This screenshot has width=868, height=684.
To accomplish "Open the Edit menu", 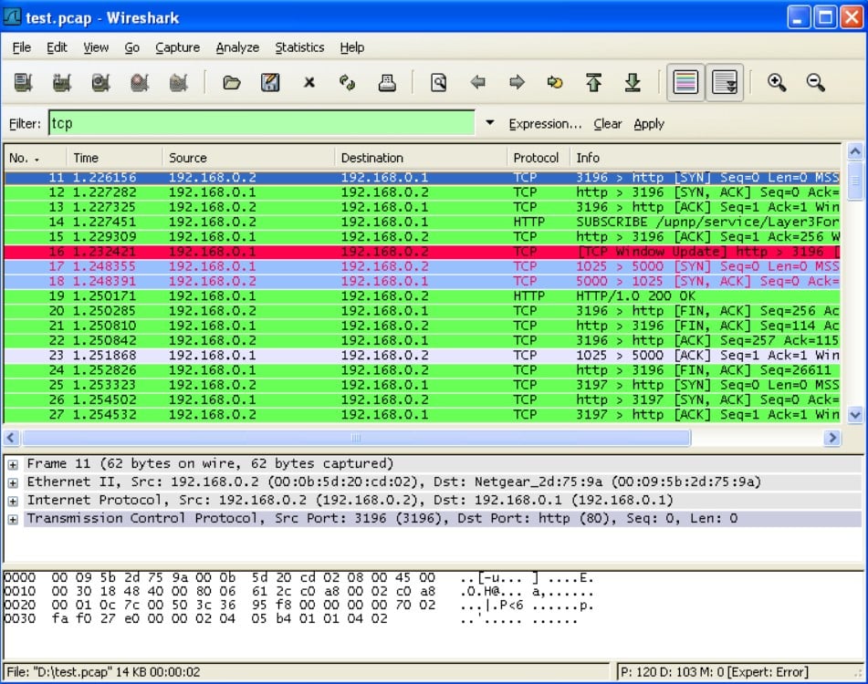I will [x=57, y=47].
